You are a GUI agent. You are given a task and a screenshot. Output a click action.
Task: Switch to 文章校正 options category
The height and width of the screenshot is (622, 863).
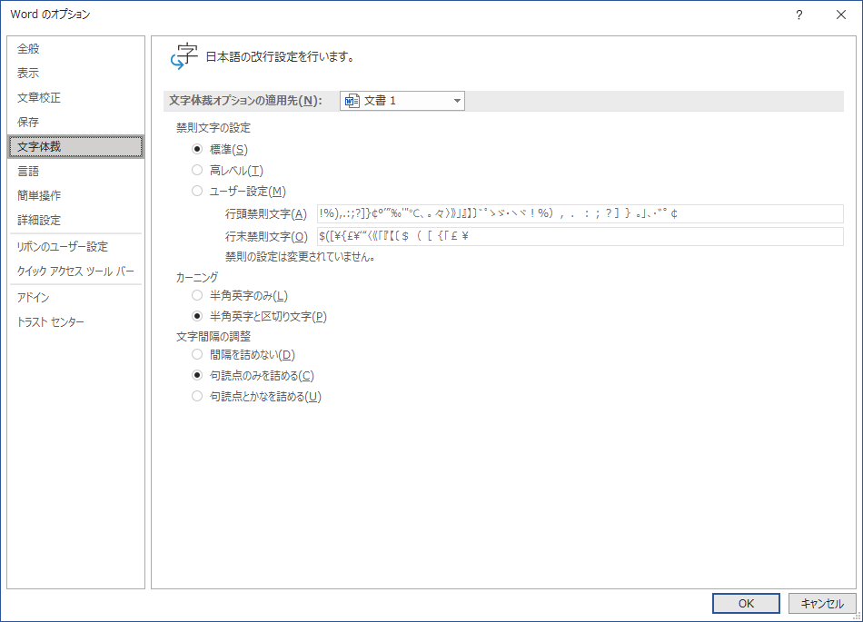tap(76, 97)
